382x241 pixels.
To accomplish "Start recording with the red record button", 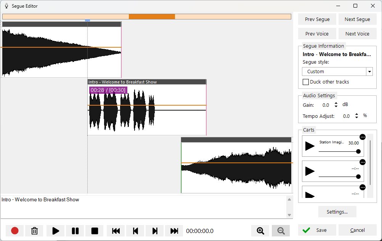I will pyautogui.click(x=14, y=231).
